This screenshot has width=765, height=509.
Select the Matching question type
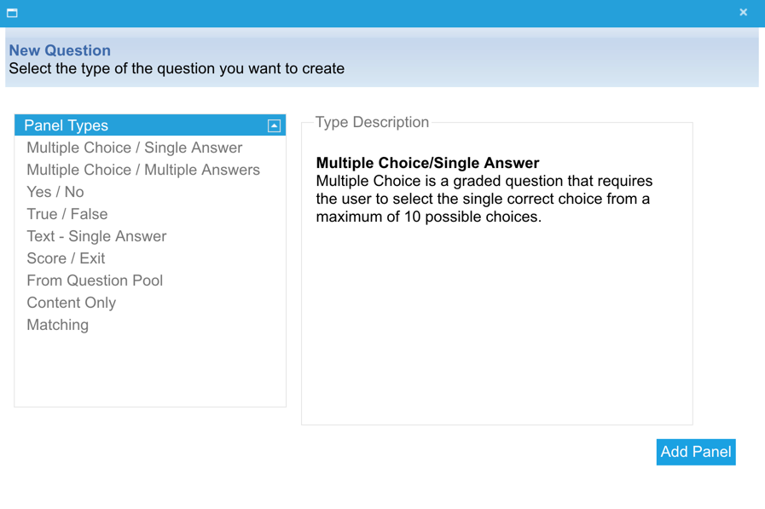pos(57,325)
